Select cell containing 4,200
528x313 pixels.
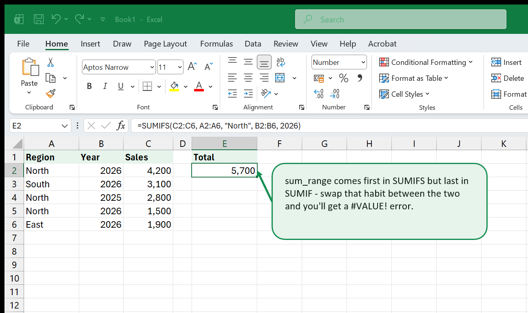[148, 171]
